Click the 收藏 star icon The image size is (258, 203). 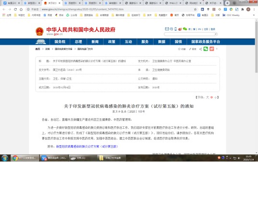(x=179, y=49)
